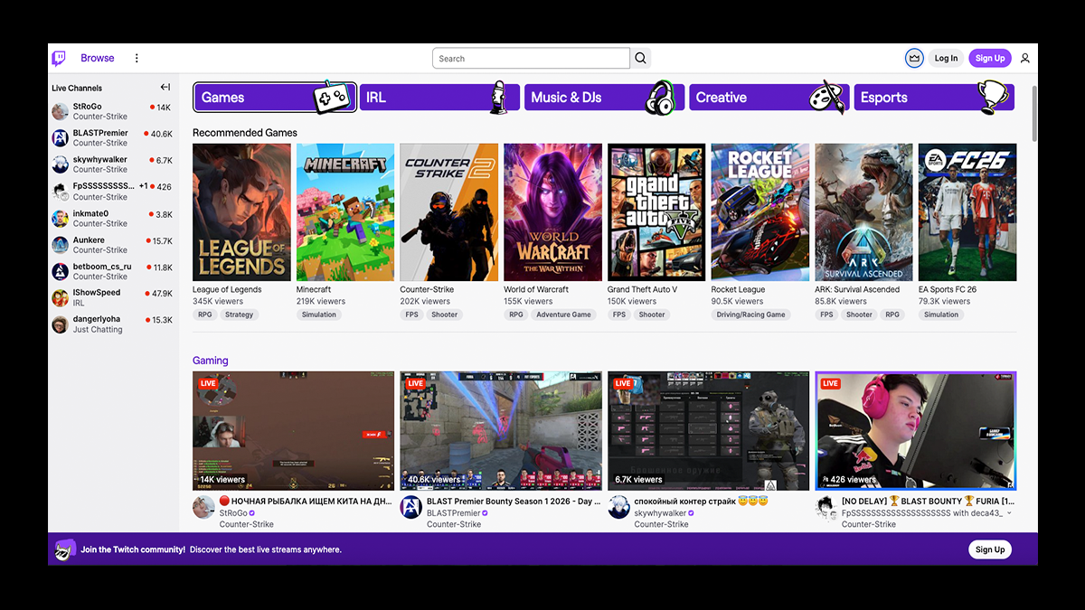Collapse the Live Channels sidebar
1085x610 pixels.
[165, 88]
